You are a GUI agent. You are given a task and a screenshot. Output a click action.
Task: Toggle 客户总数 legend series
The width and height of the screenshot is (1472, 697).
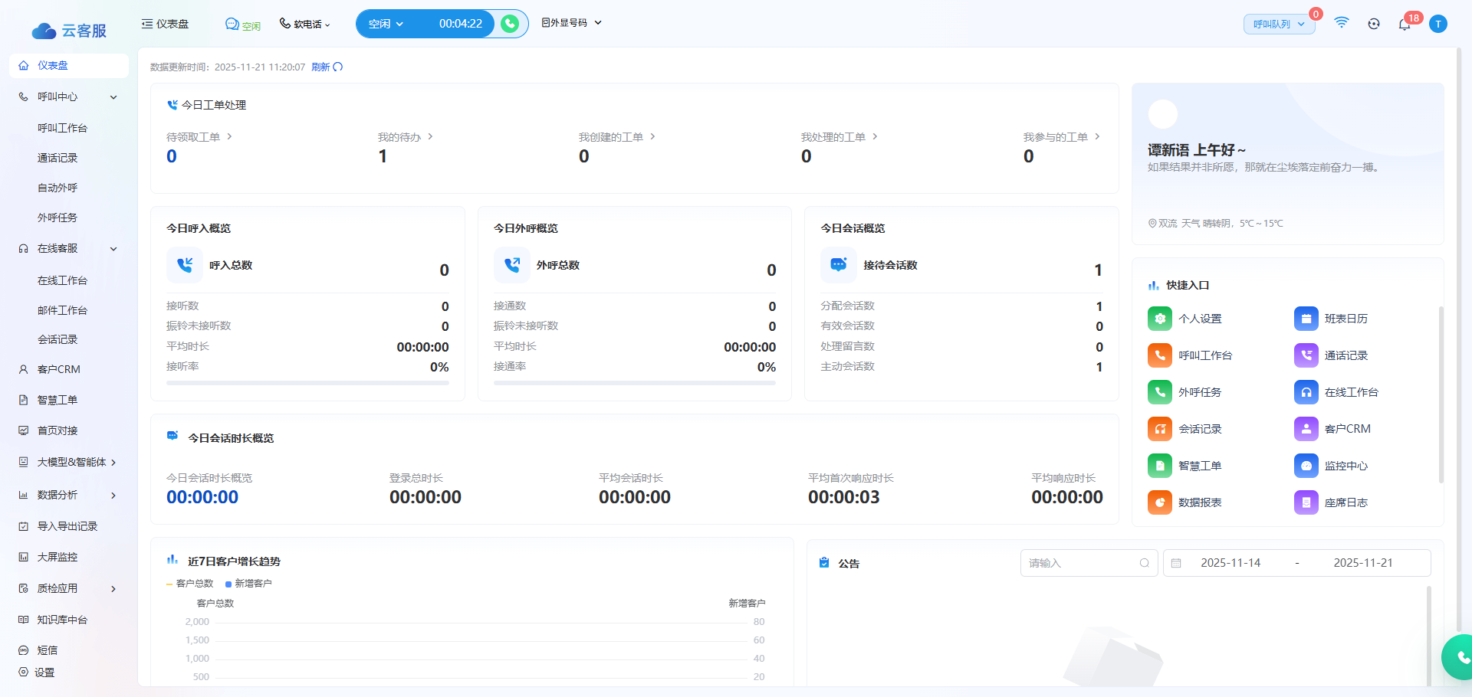click(190, 584)
